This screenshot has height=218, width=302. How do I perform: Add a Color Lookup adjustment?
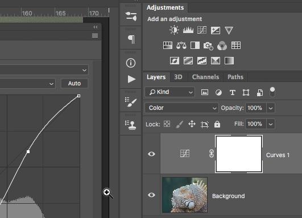(x=236, y=46)
